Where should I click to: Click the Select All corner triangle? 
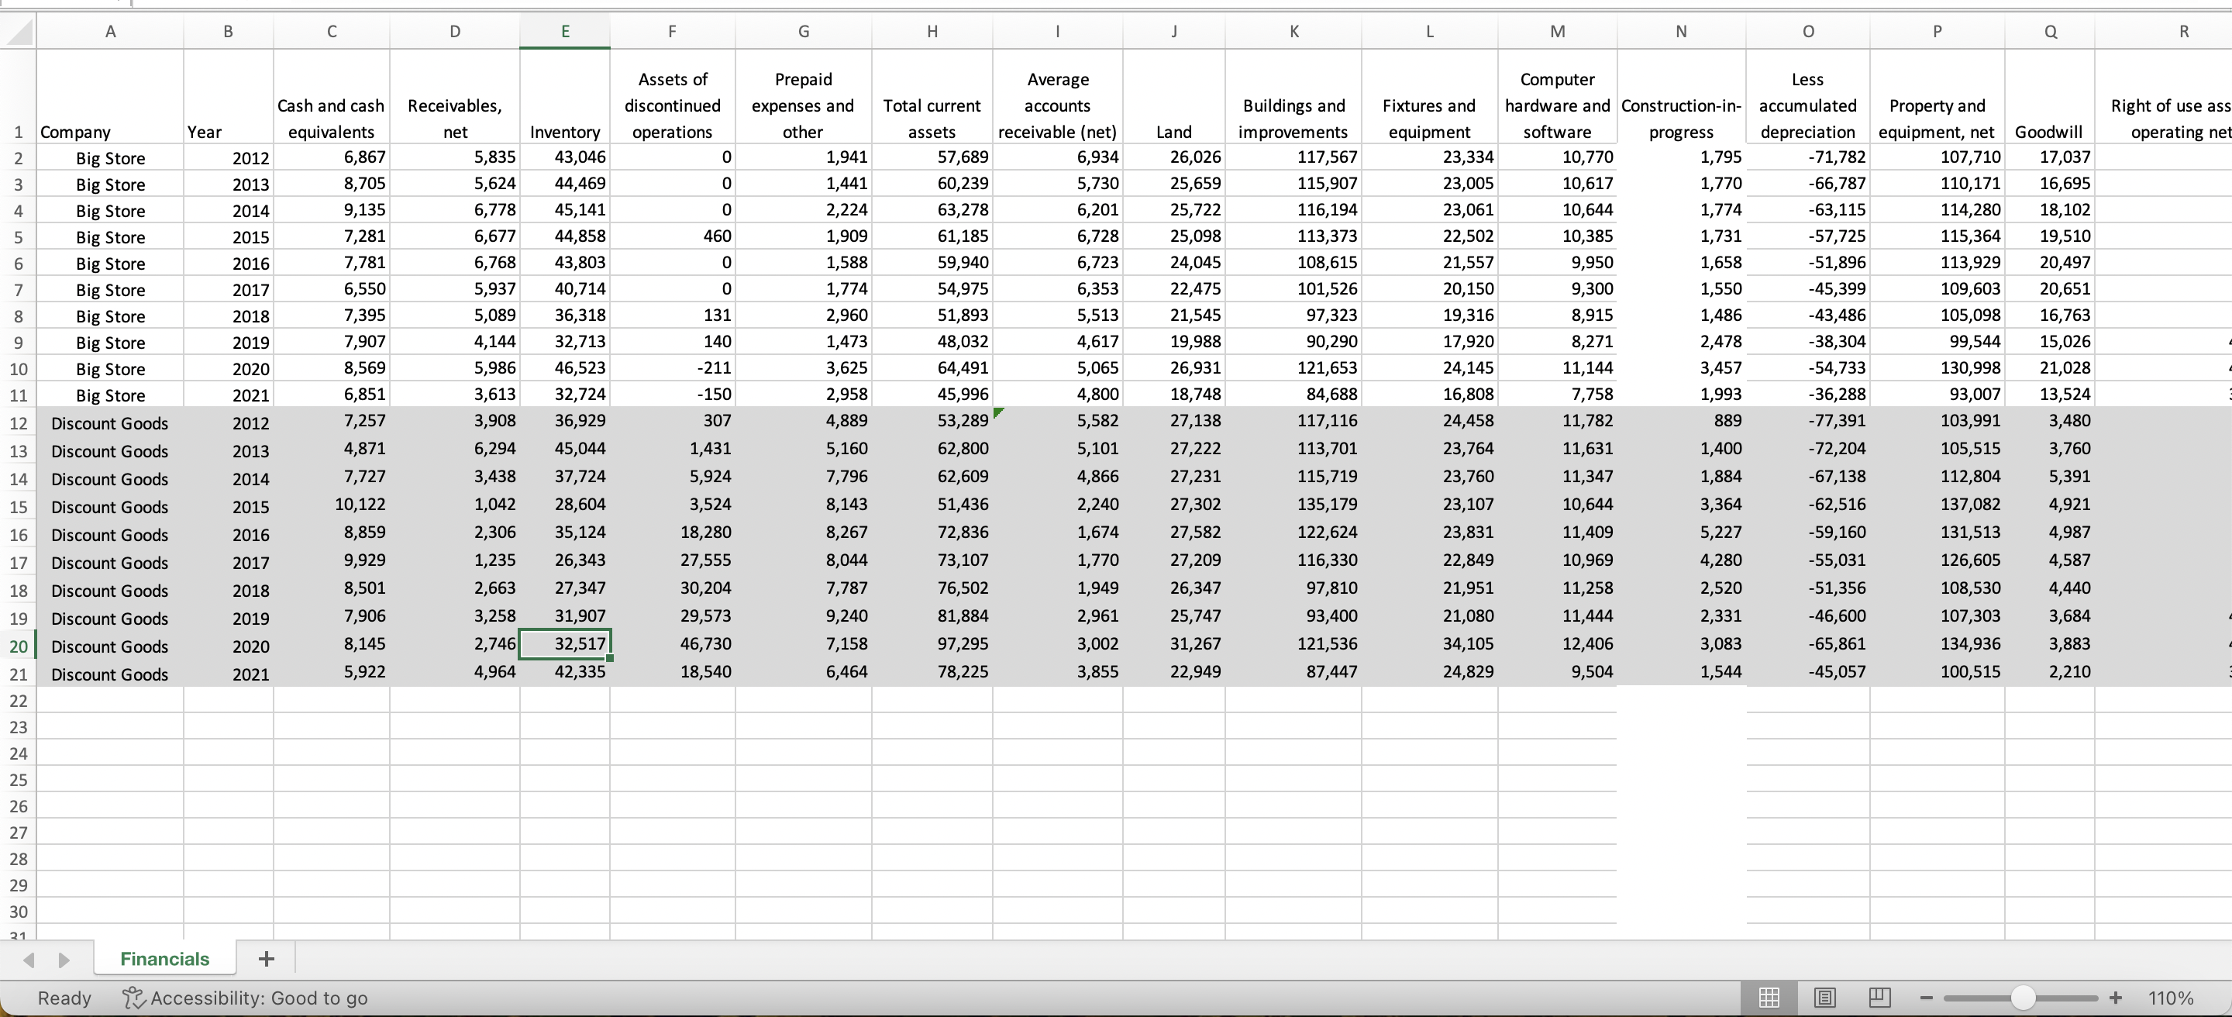(18, 32)
